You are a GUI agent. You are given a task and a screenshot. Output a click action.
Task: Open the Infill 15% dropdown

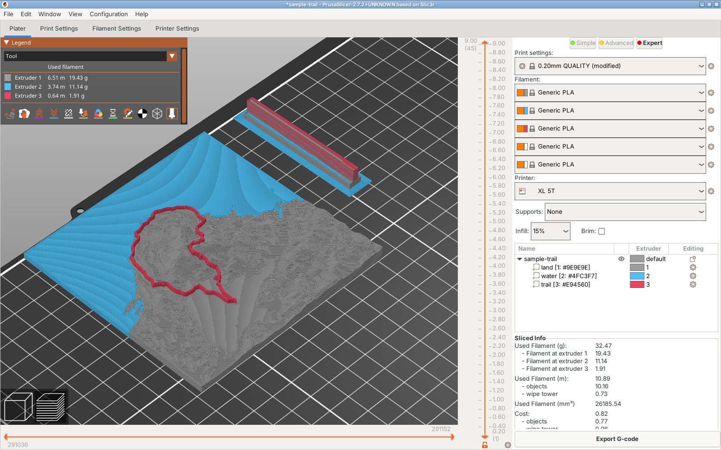(x=550, y=231)
